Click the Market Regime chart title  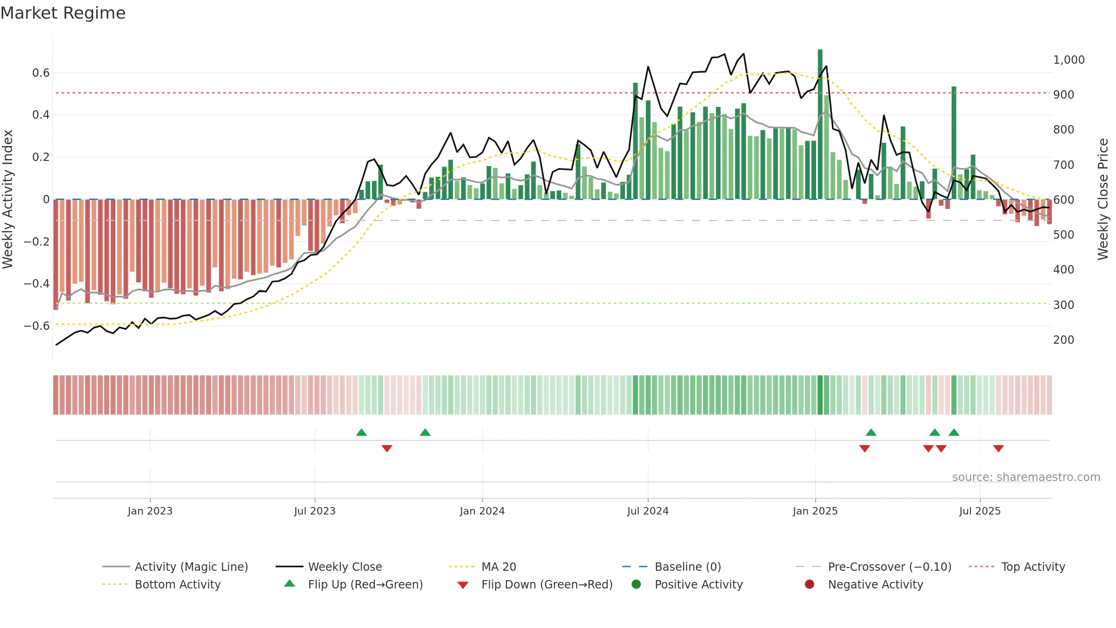tap(63, 13)
